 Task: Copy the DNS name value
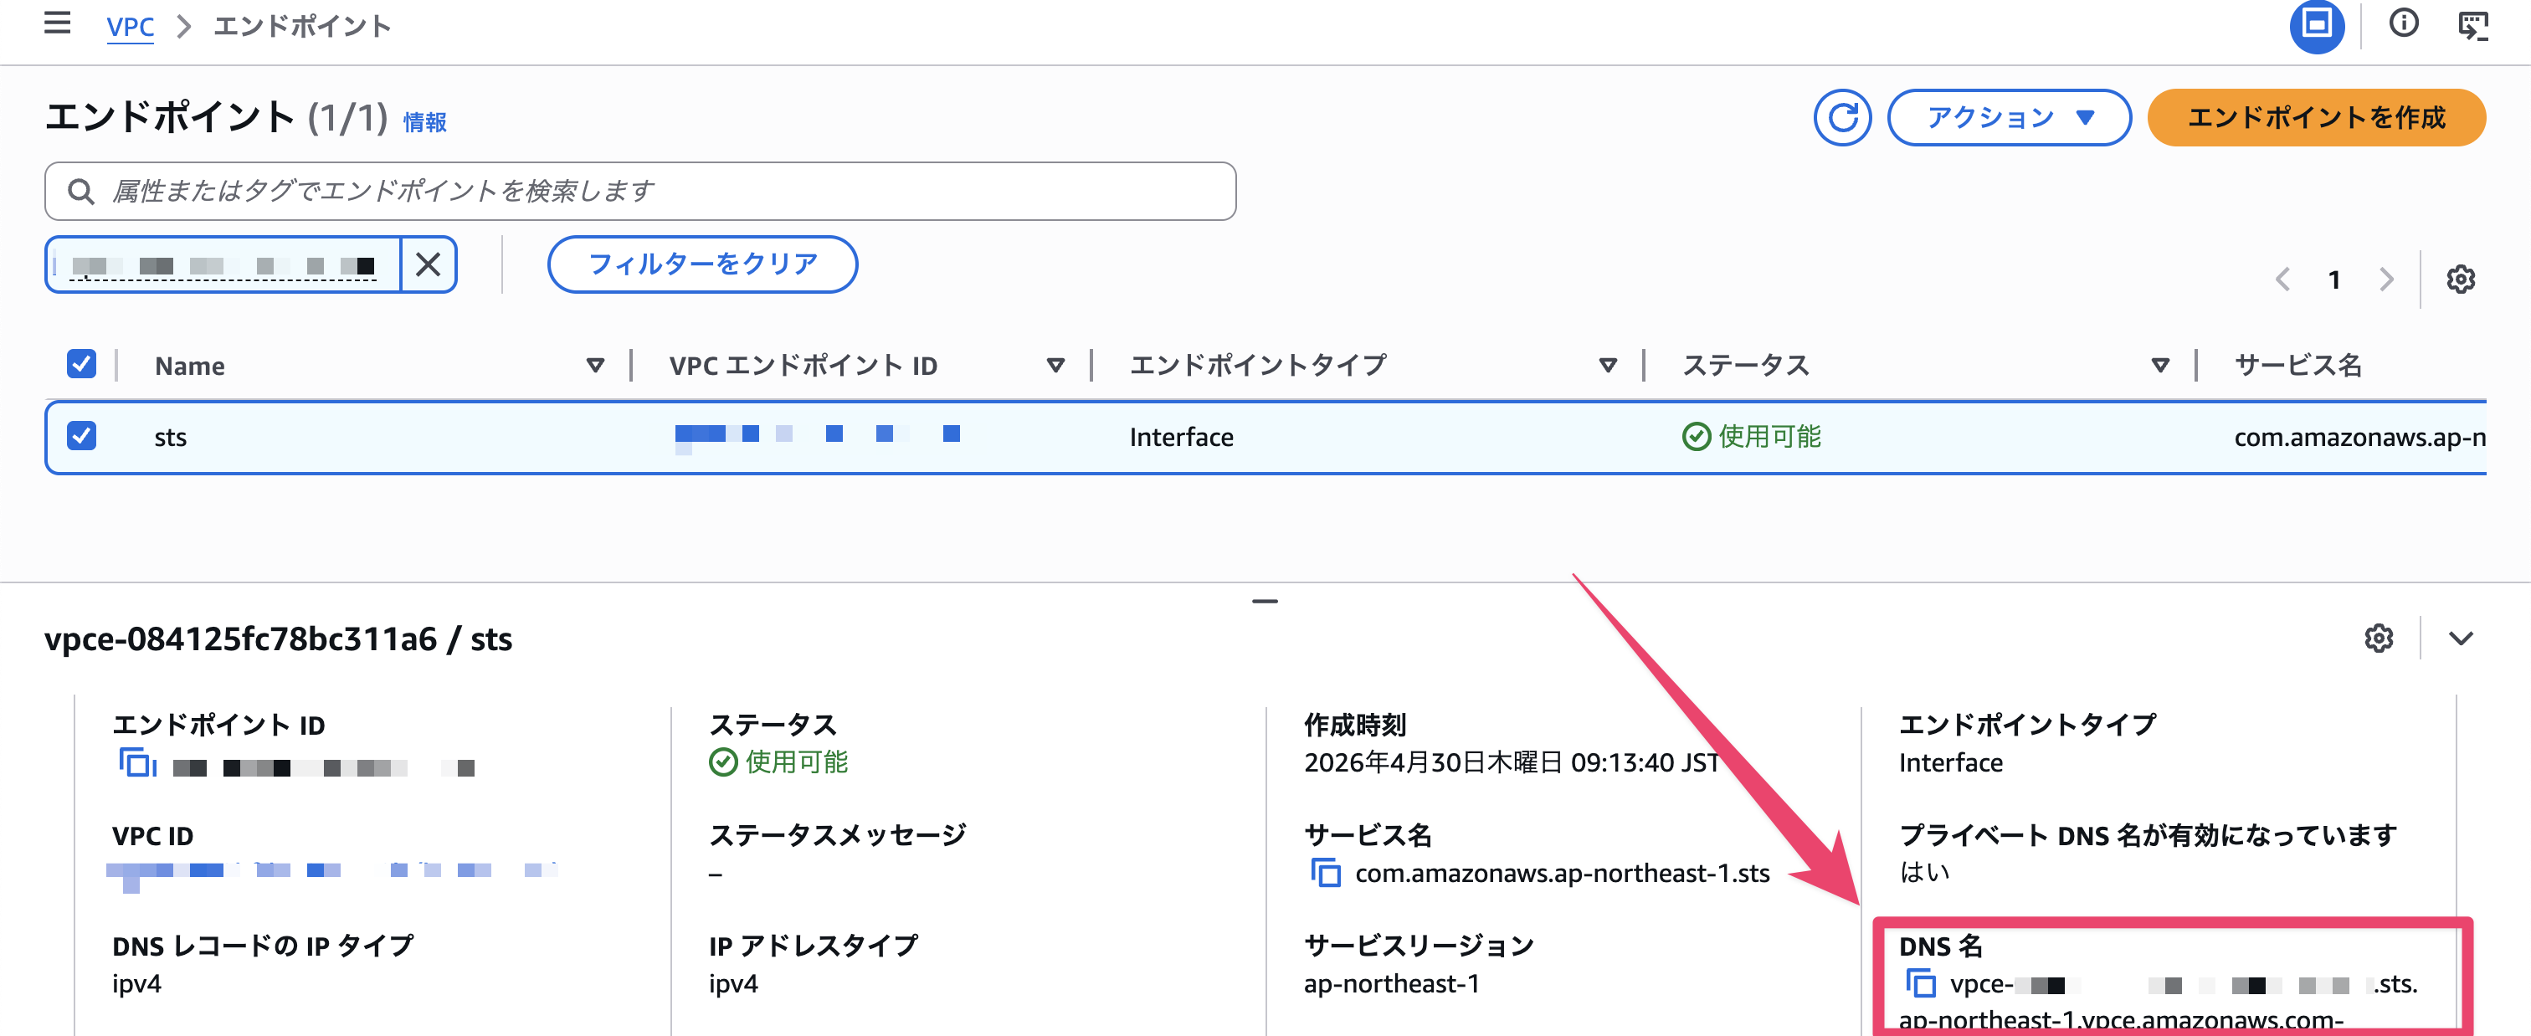tap(1920, 983)
